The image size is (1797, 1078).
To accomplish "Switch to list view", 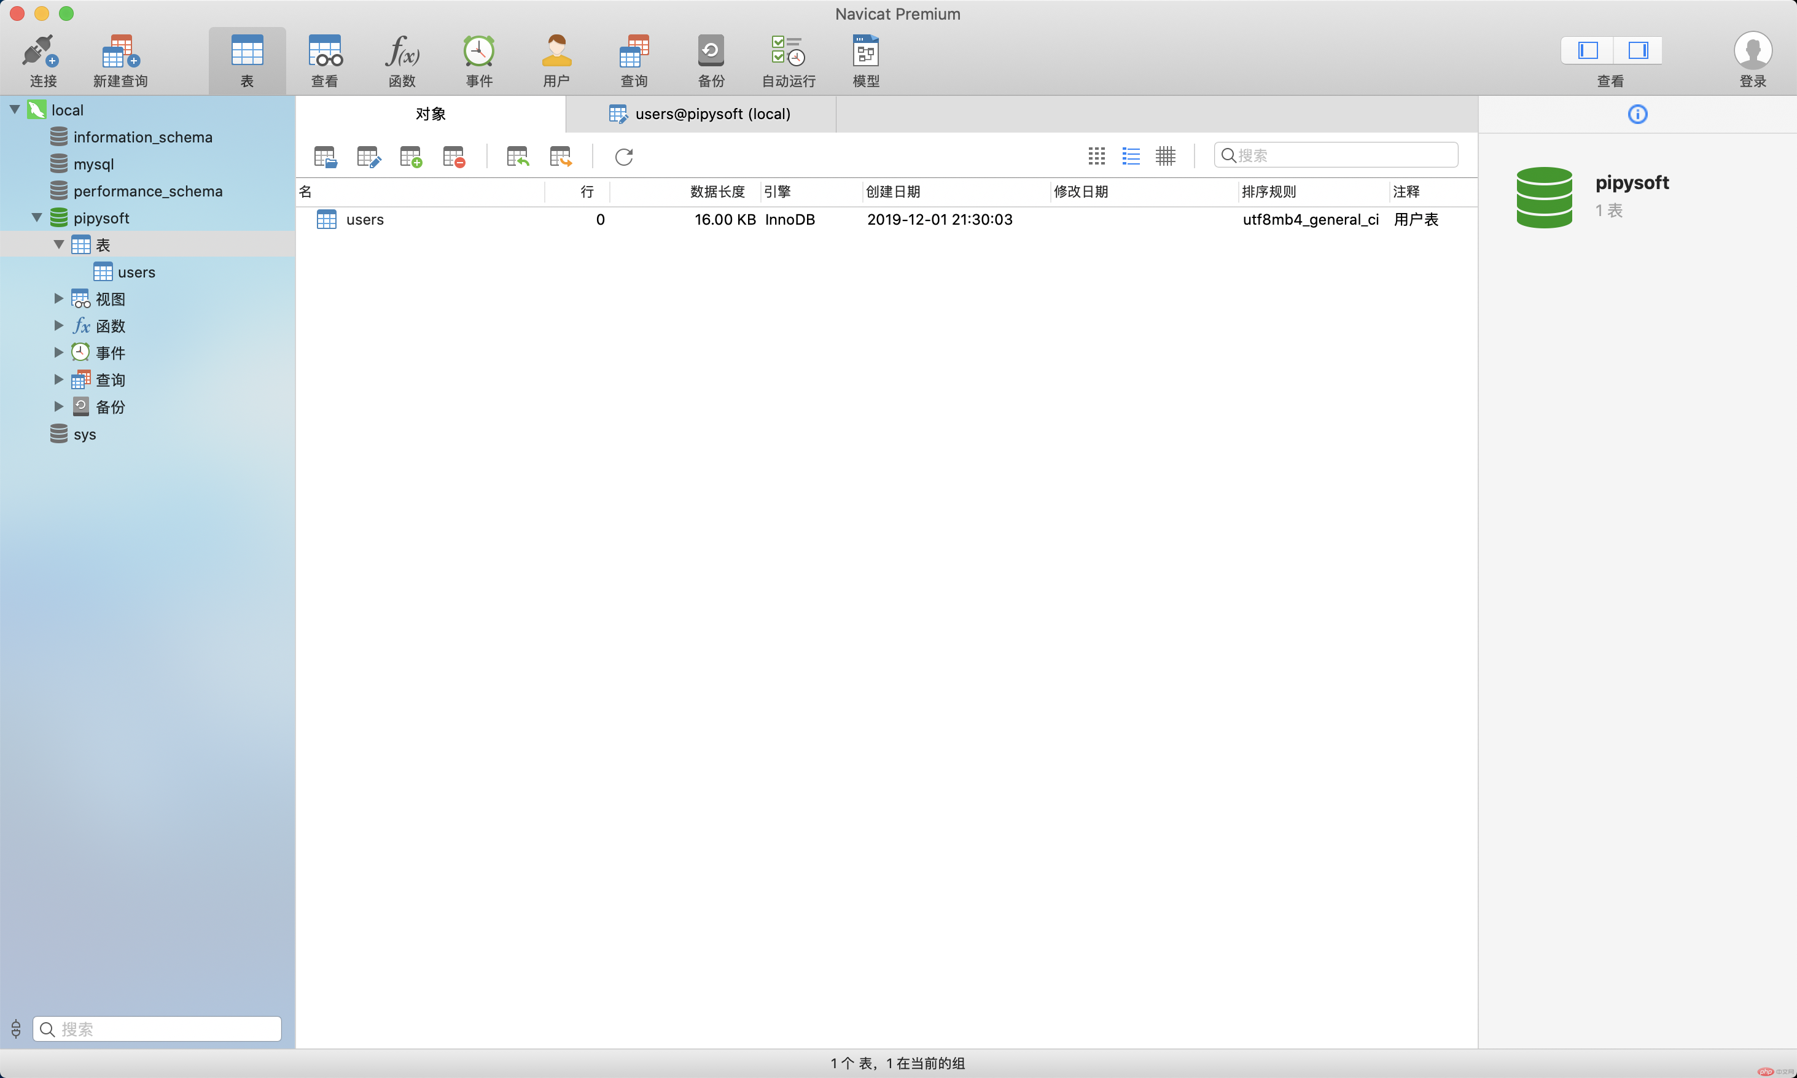I will pyautogui.click(x=1131, y=155).
